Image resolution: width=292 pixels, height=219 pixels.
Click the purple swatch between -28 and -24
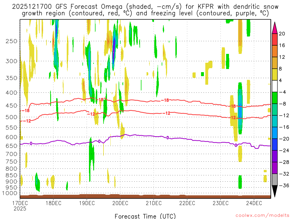275,156
